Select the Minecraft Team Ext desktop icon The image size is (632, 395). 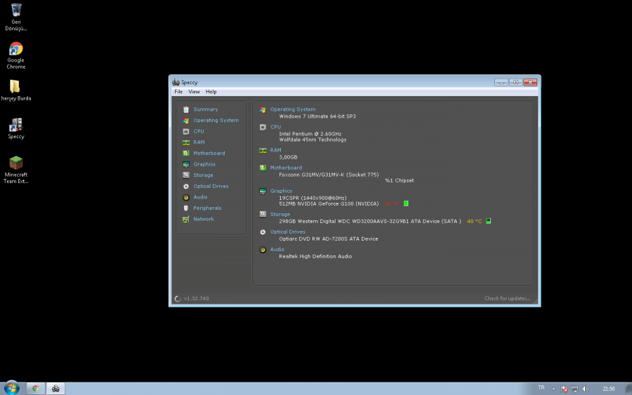[x=16, y=170]
